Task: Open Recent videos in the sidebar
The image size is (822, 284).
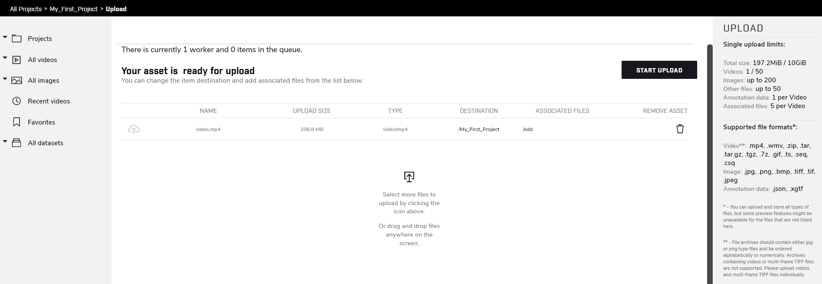Action: click(49, 101)
